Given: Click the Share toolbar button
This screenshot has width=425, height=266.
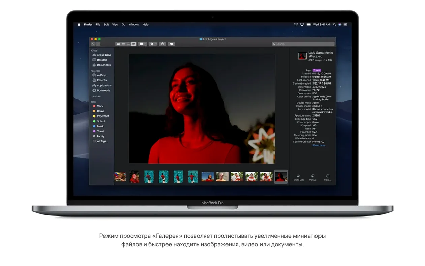Looking at the screenshot, I should click(163, 44).
